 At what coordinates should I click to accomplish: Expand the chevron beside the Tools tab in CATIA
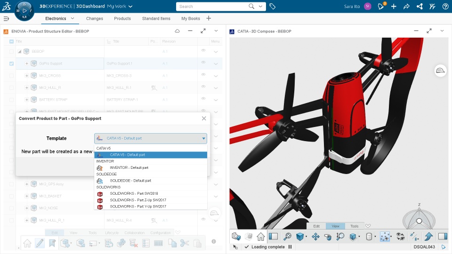click(368, 226)
